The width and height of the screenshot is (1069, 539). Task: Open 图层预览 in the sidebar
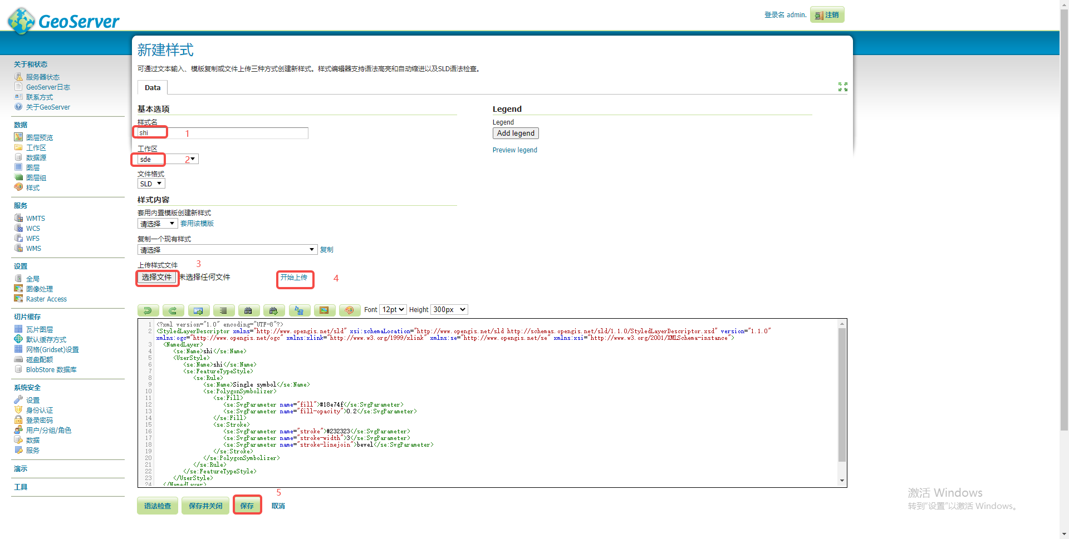pyautogui.click(x=40, y=138)
